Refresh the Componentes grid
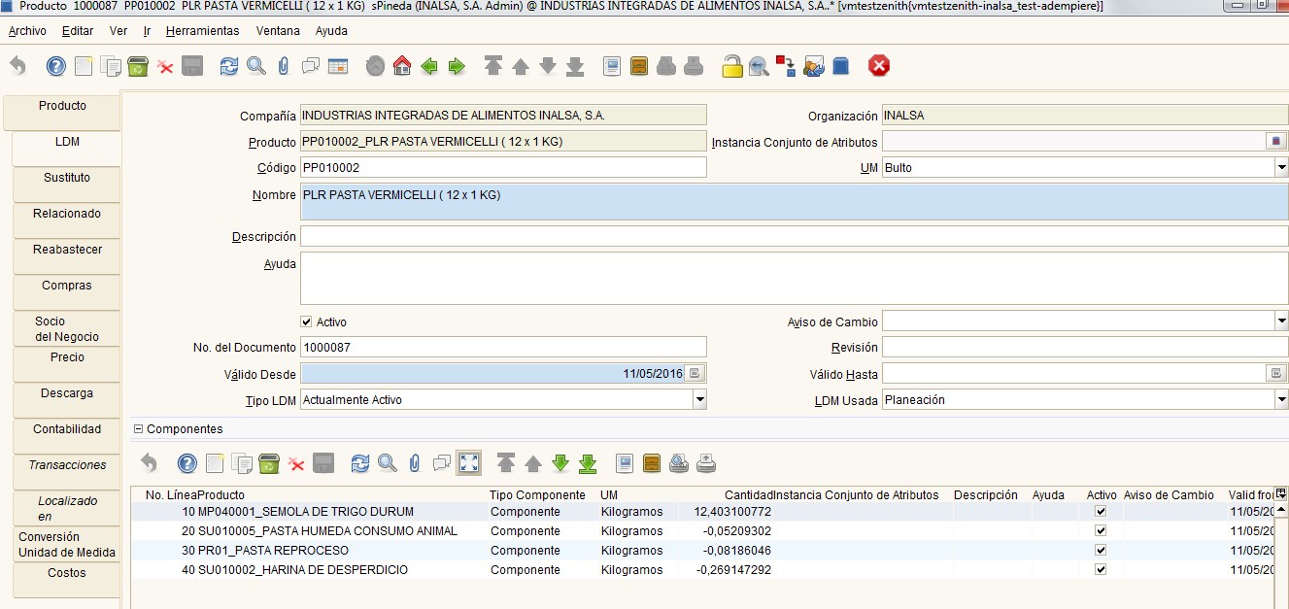 360,463
